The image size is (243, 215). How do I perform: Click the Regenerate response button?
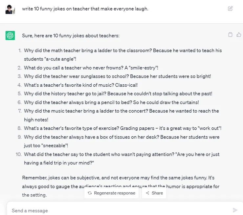click(112, 193)
